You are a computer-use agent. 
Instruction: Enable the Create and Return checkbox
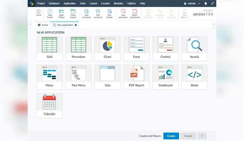[136, 136]
